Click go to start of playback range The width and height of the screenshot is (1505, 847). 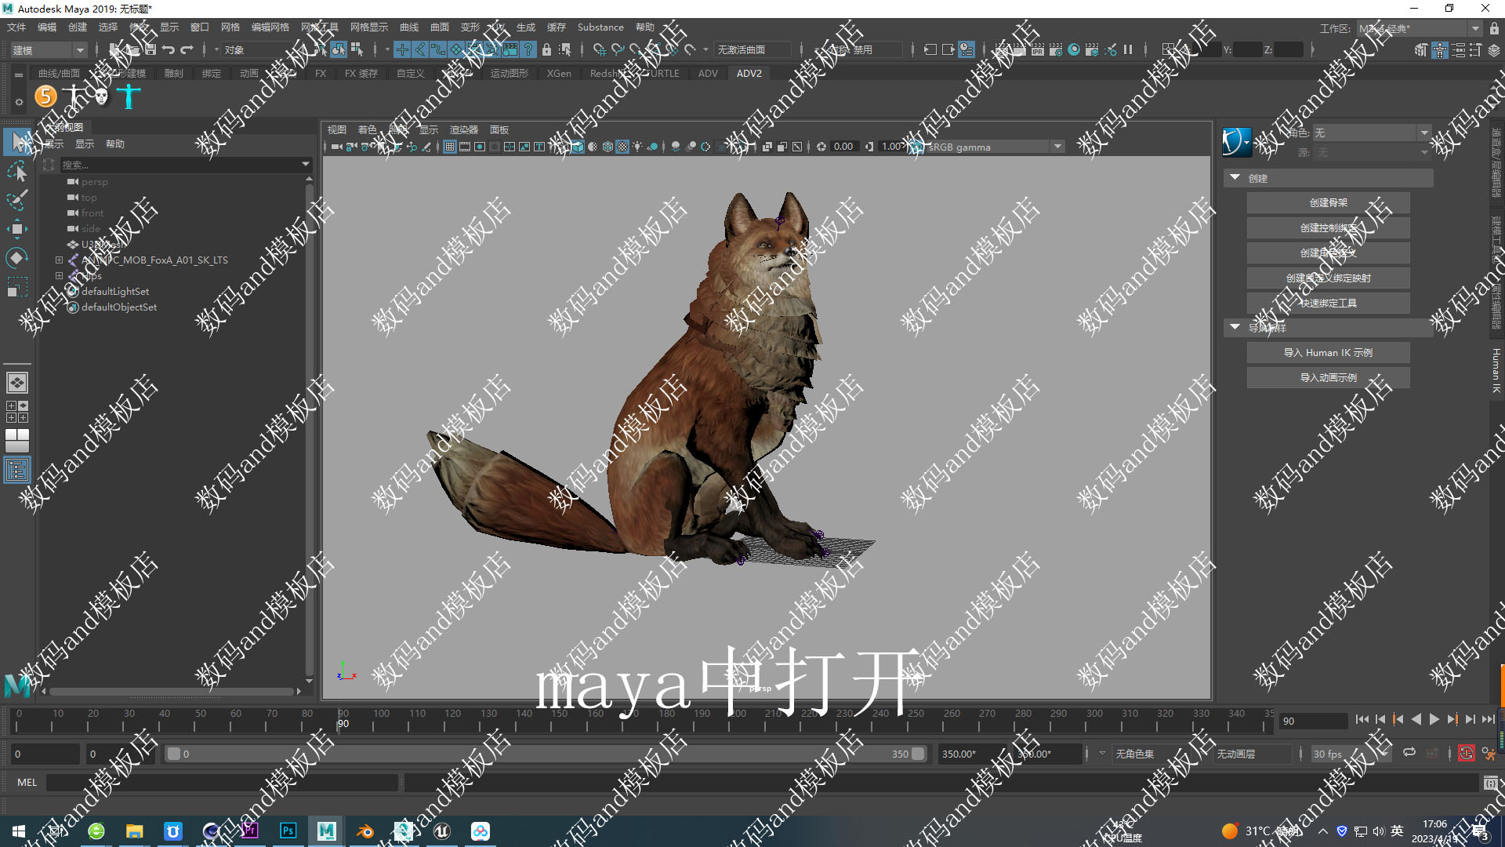[1362, 719]
